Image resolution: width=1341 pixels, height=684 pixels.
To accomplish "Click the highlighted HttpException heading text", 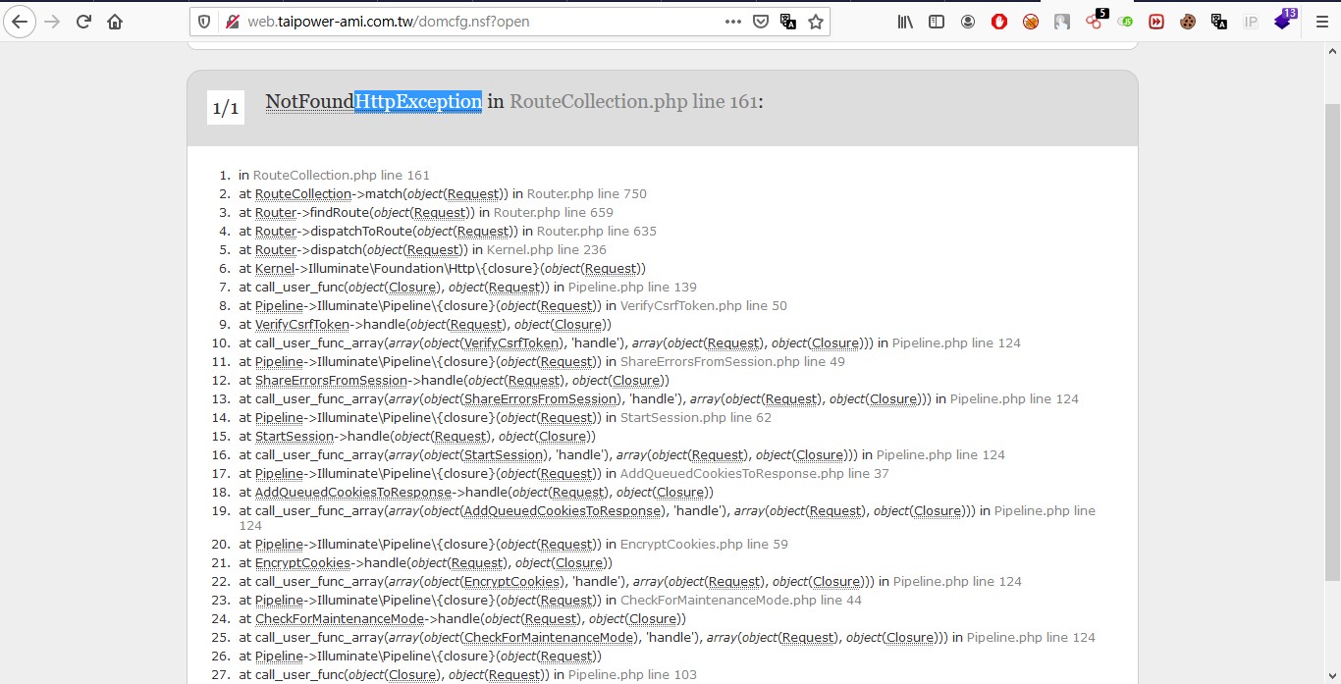I will click(x=418, y=101).
